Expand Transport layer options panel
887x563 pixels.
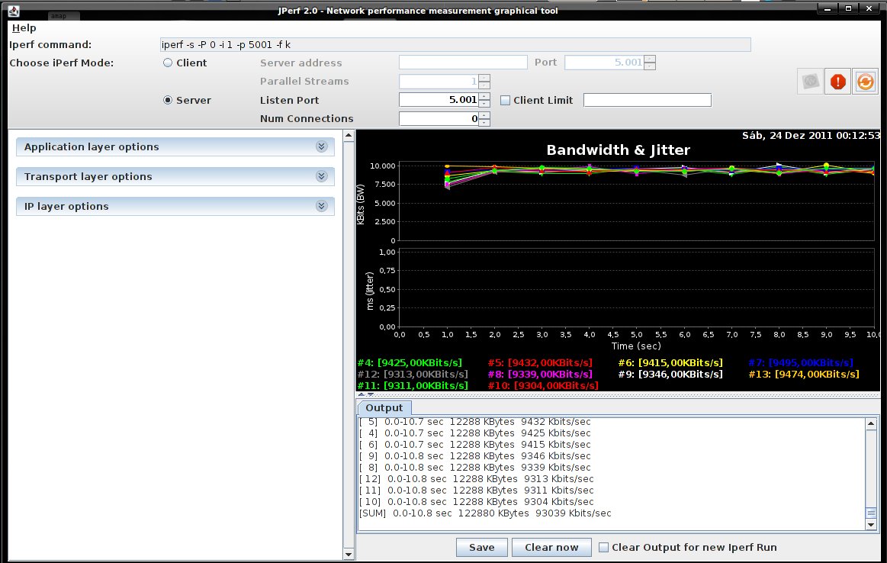click(x=175, y=176)
